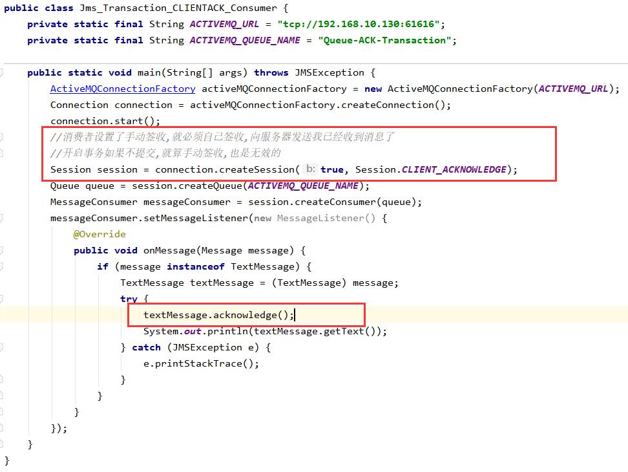Click the 'b:' parameter hint in createSession

tap(310, 169)
